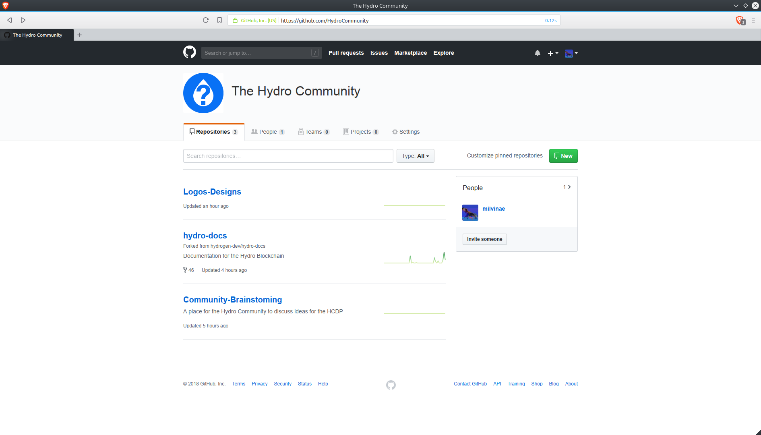The width and height of the screenshot is (761, 435).
Task: Open the GitHub home via octocat logo
Action: point(189,52)
